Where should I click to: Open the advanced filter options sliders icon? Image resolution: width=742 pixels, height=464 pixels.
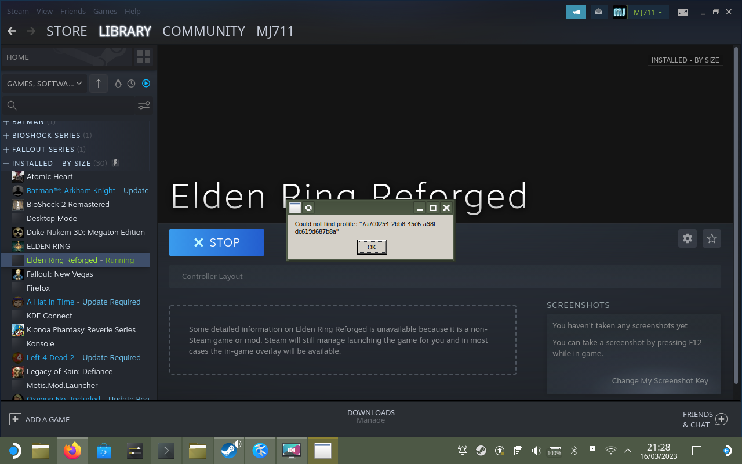point(144,106)
